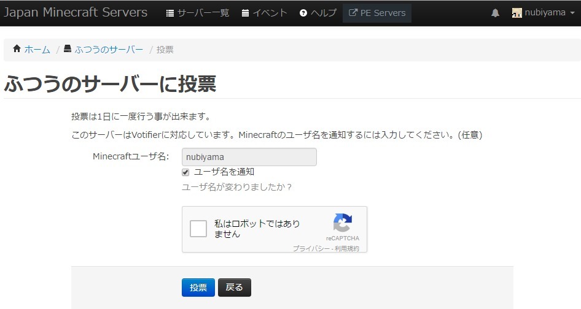Click the ユーザ名が変わりましたか？ link
581x309 pixels.
[237, 187]
